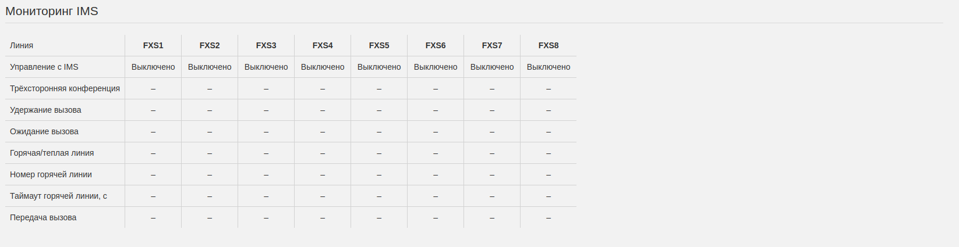Screen dimensions: 959x247
Task: Select the FXS5 column header
Action: click(379, 45)
